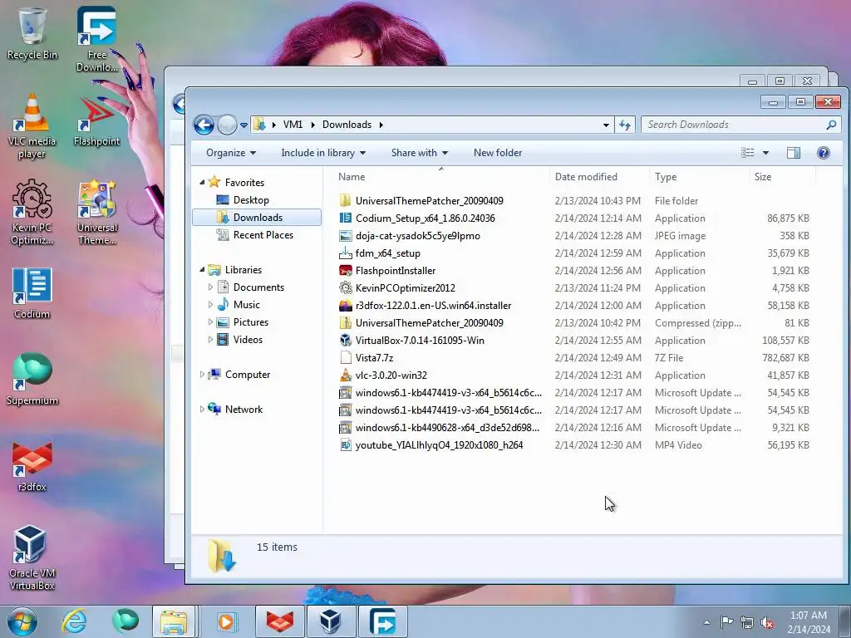The height and width of the screenshot is (638, 851).
Task: Open Universal Theme Patcher desktop shortcut
Action: (96, 212)
